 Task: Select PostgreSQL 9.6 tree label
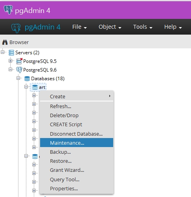tap(40, 70)
